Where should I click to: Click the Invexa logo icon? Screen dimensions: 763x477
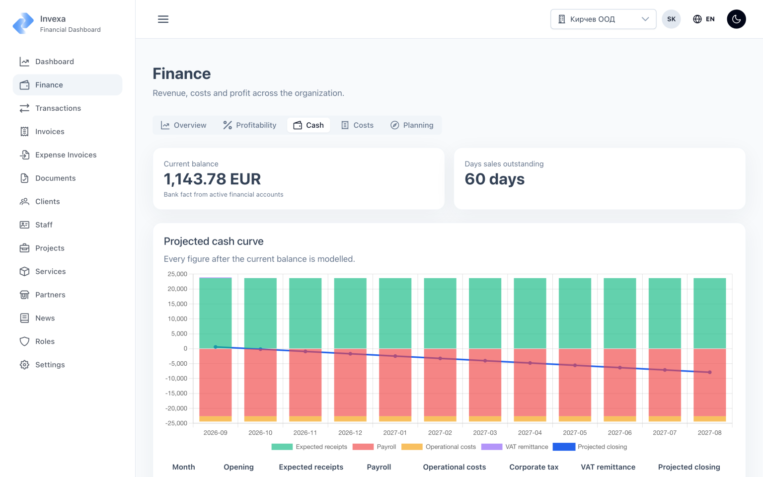tap(23, 23)
